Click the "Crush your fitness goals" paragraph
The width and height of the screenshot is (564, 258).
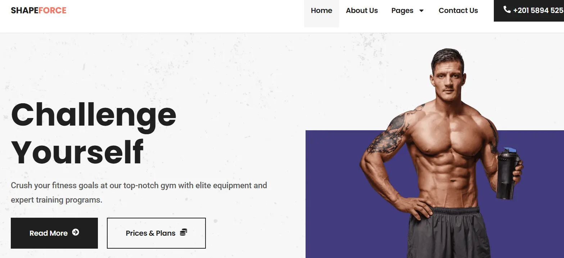coord(139,193)
